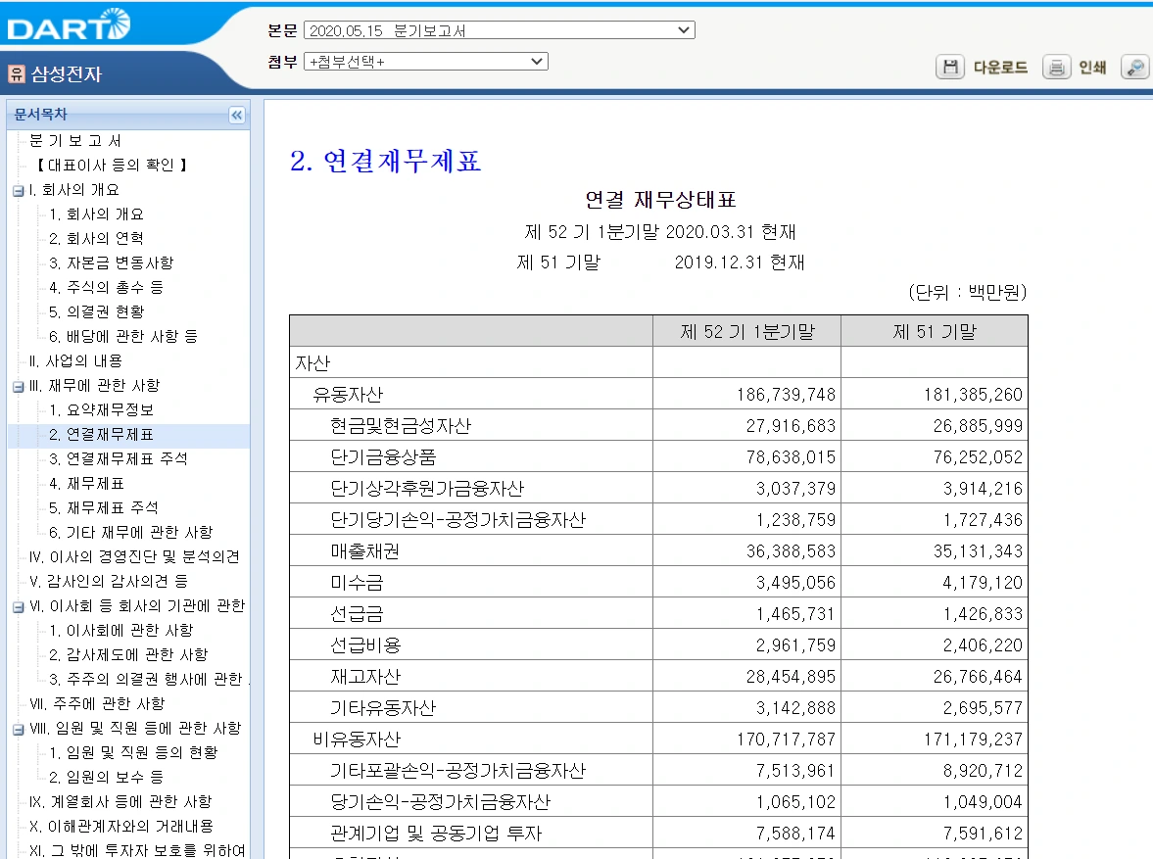This screenshot has width=1153, height=859.
Task: Click the 관계기업 및 공동기업 투자 label
Action: pos(436,834)
